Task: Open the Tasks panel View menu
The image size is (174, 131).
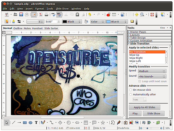Action: (164, 28)
